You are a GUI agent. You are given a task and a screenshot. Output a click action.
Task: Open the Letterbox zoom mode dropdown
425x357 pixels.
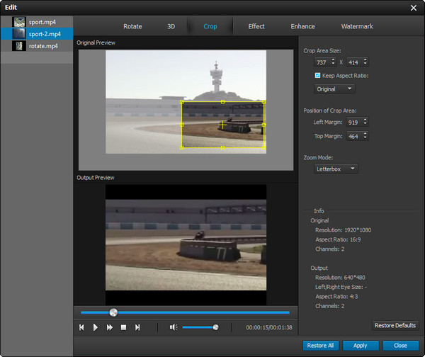[x=336, y=169]
